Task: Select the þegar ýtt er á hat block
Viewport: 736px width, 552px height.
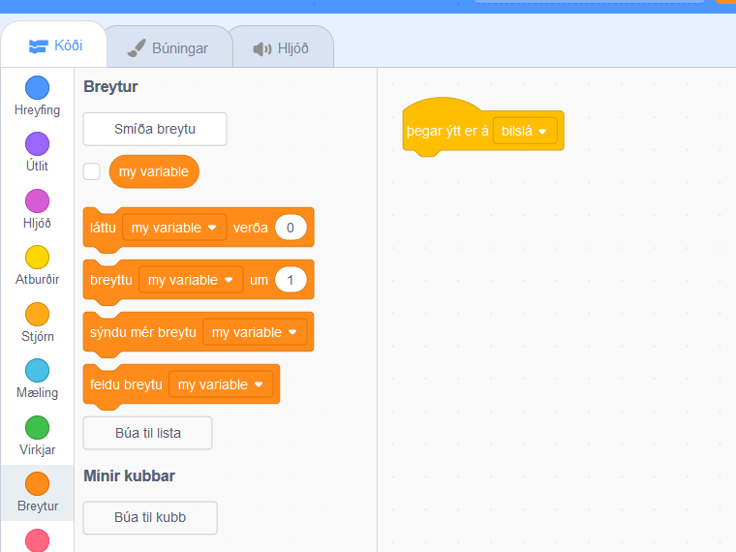Action: [446, 131]
